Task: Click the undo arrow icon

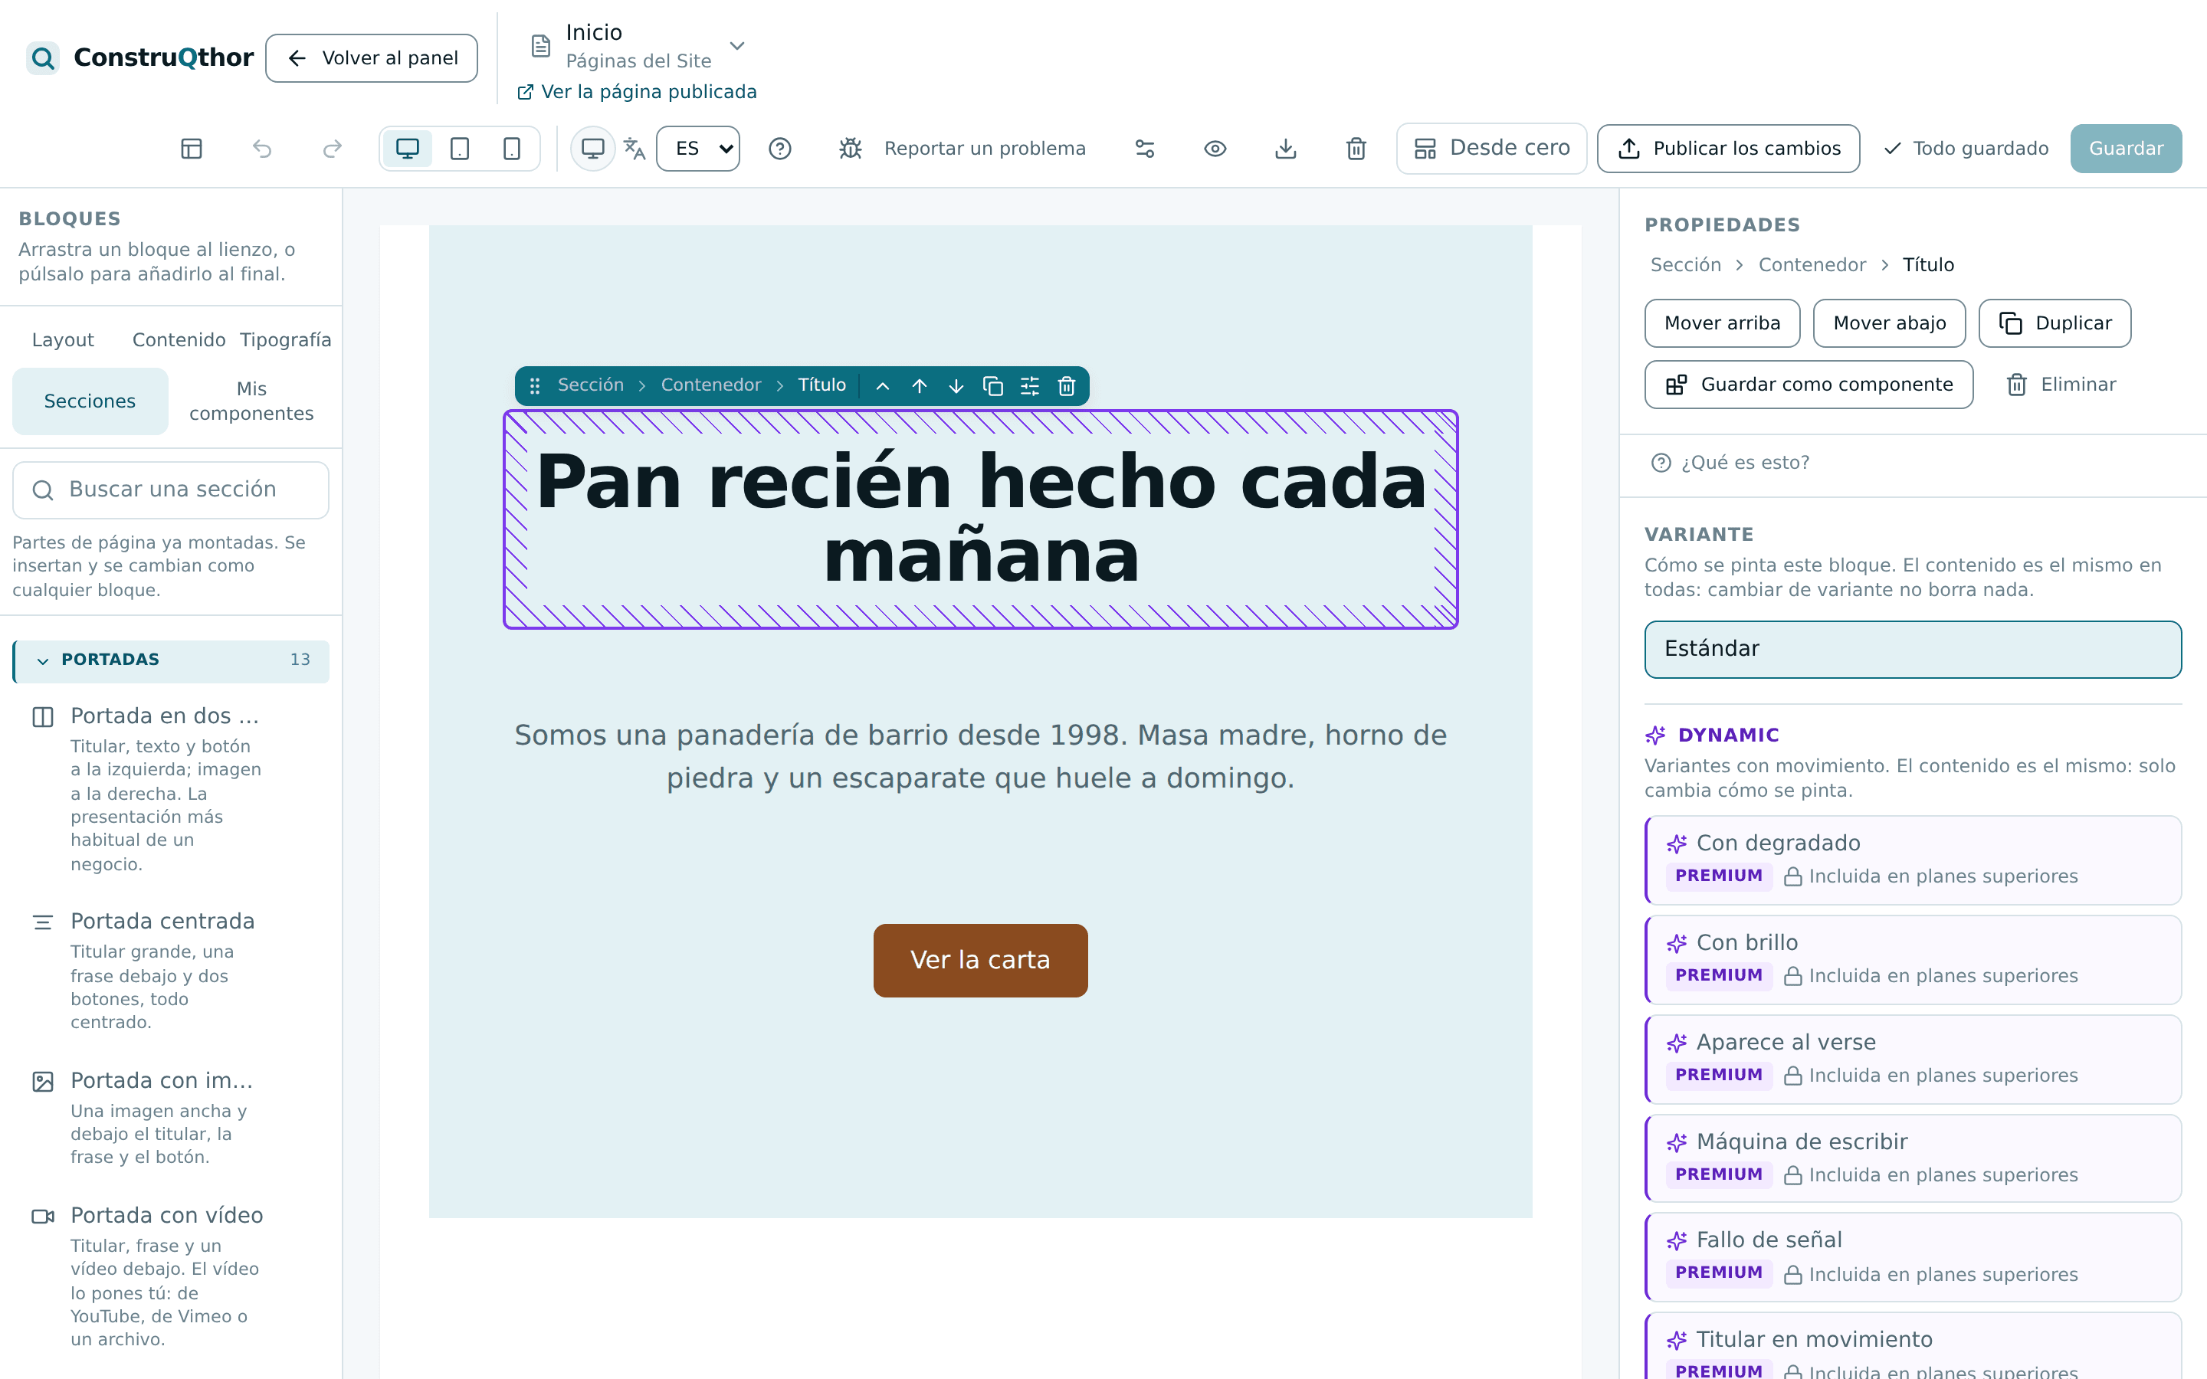Action: click(x=262, y=149)
